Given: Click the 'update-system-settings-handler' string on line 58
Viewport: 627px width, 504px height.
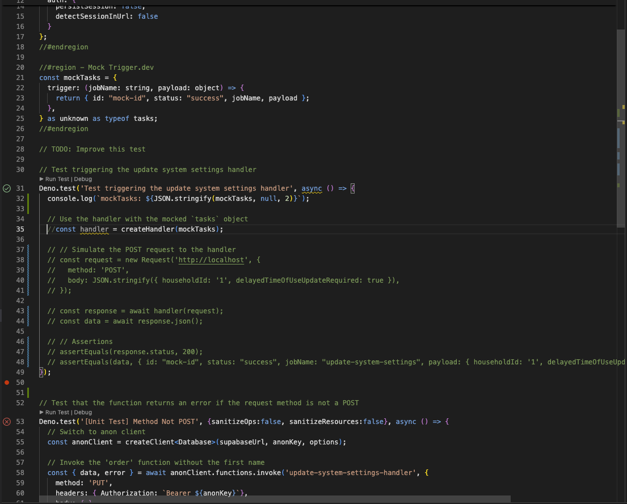Looking at the screenshot, I should coord(351,473).
